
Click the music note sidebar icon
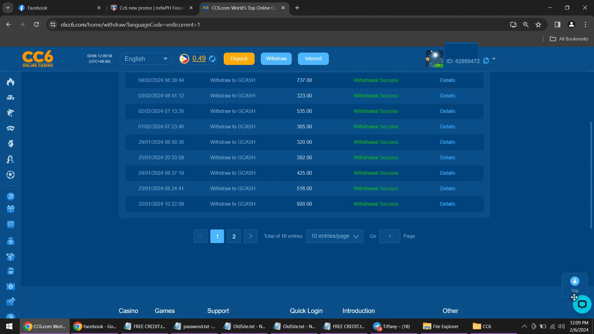(x=11, y=196)
